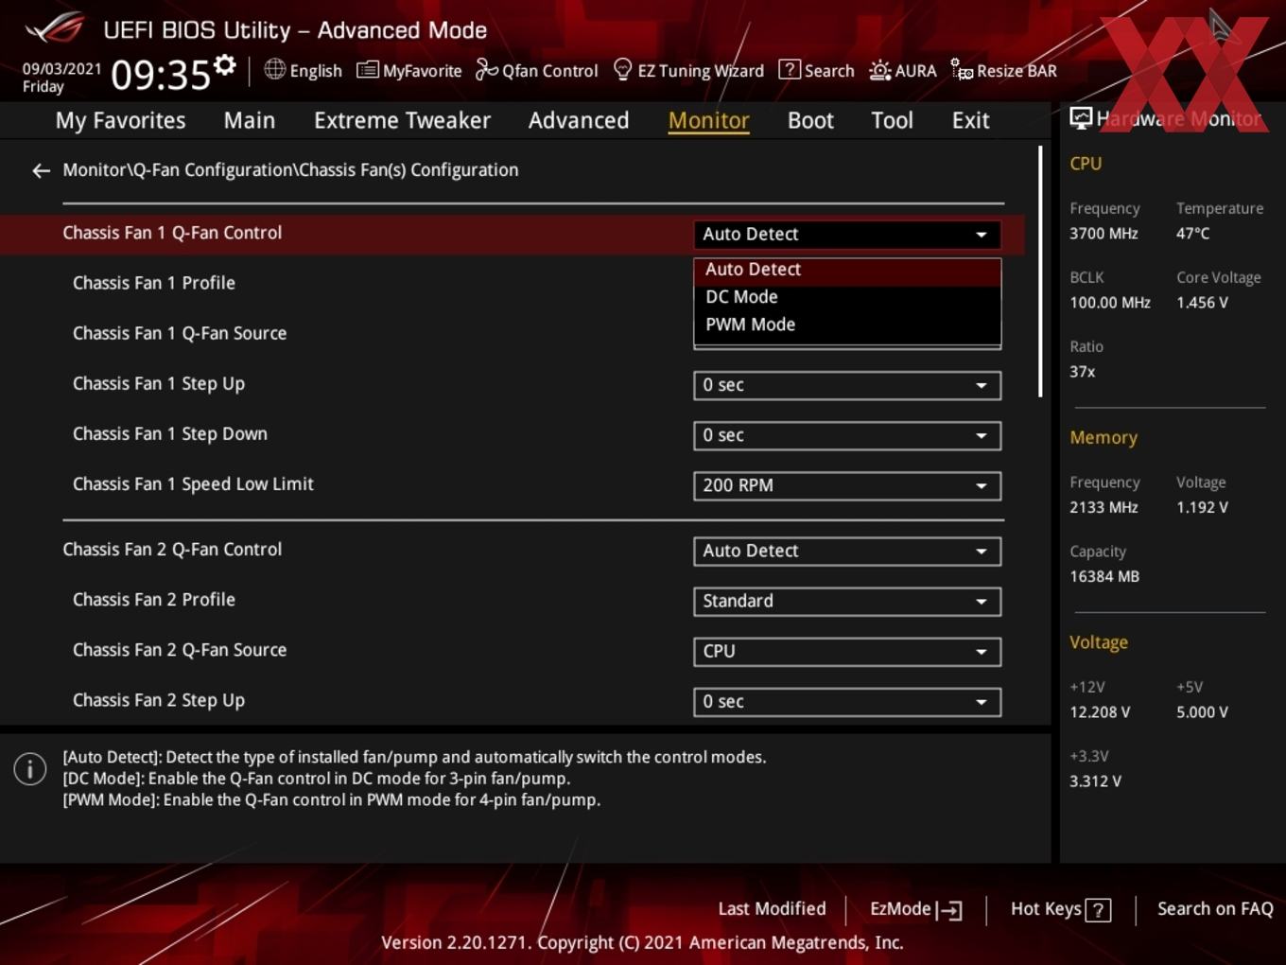Open the Chassis Fan 1 Speed Low Limit dropdown
Viewport: 1286px width, 965px height.
[x=847, y=485]
